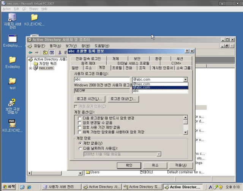
Task: Click the 적용(A) button
Action: point(181,166)
